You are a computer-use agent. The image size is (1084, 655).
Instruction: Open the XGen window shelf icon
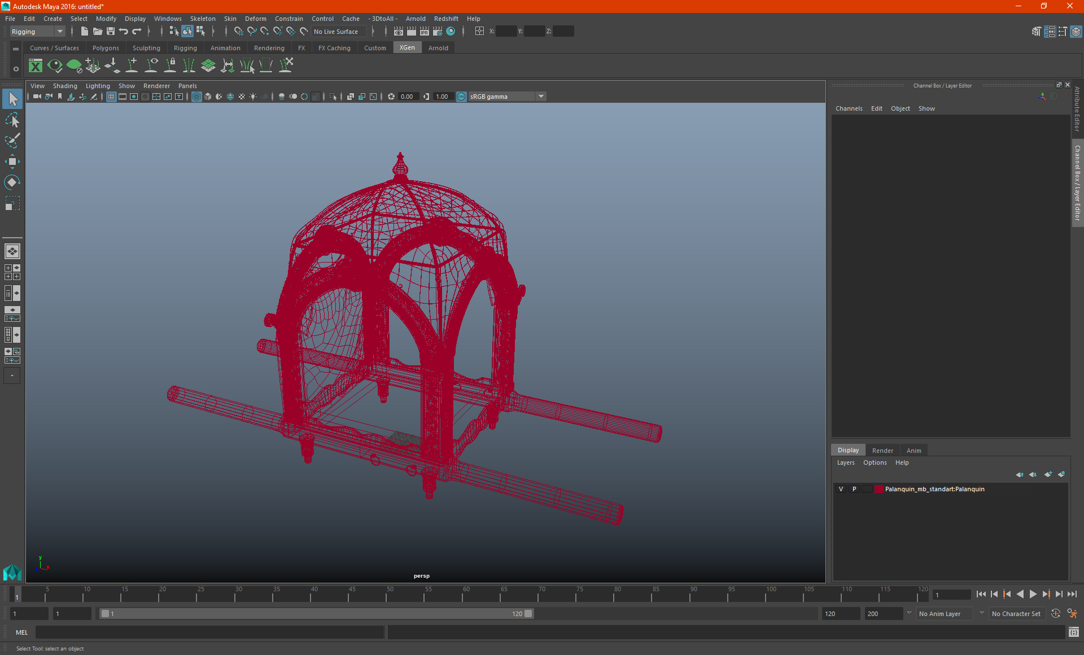pyautogui.click(x=36, y=65)
